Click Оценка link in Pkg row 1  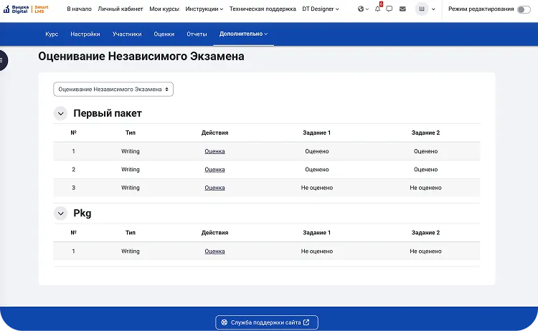tap(214, 251)
